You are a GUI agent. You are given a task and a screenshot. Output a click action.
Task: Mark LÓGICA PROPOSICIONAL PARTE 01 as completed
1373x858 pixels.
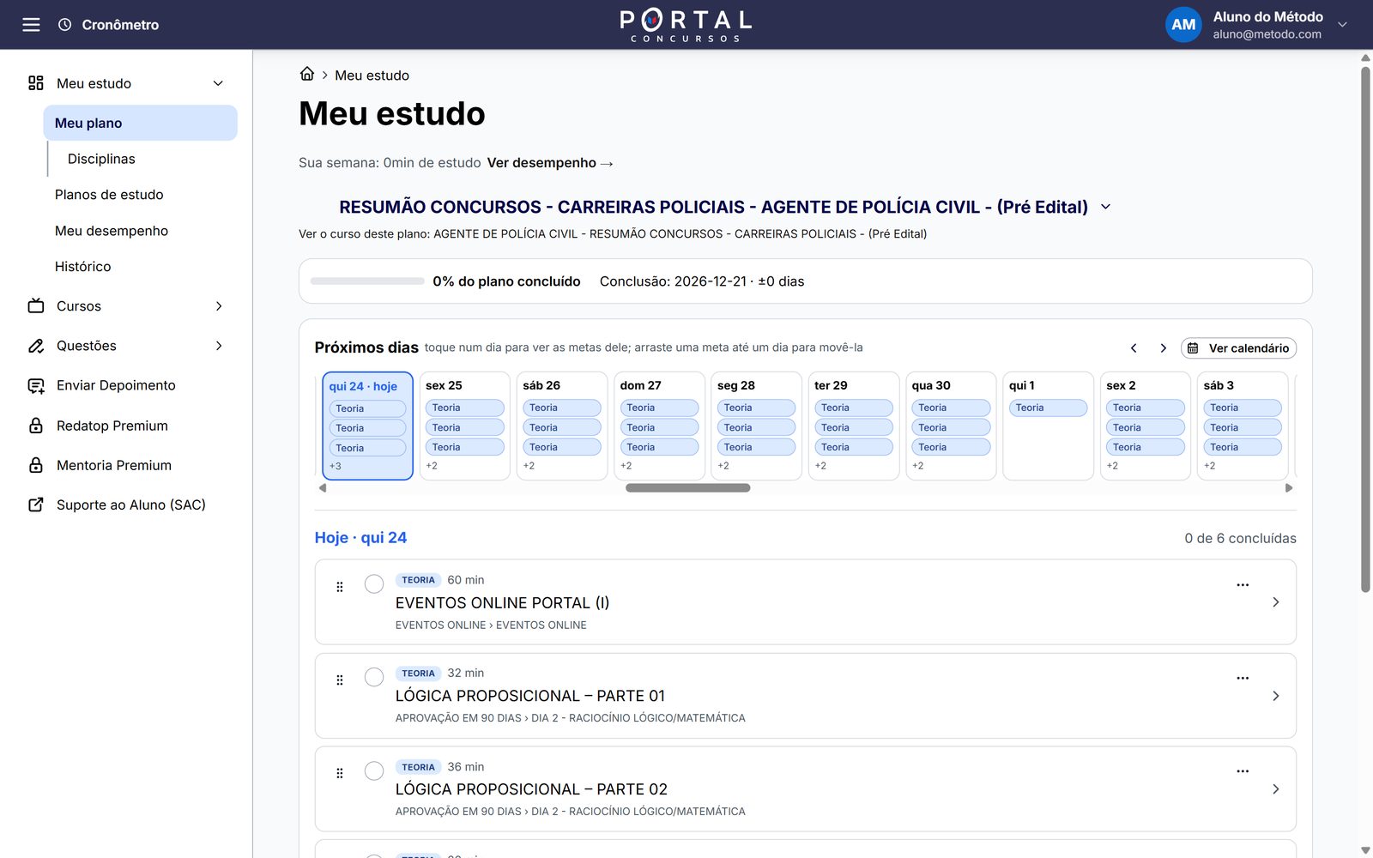(374, 677)
